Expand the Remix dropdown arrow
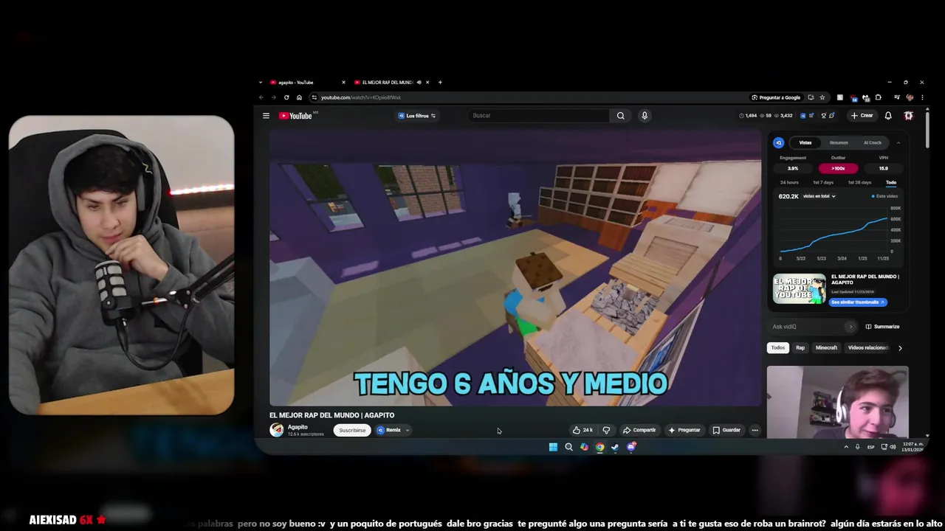The image size is (945, 531). click(x=407, y=430)
